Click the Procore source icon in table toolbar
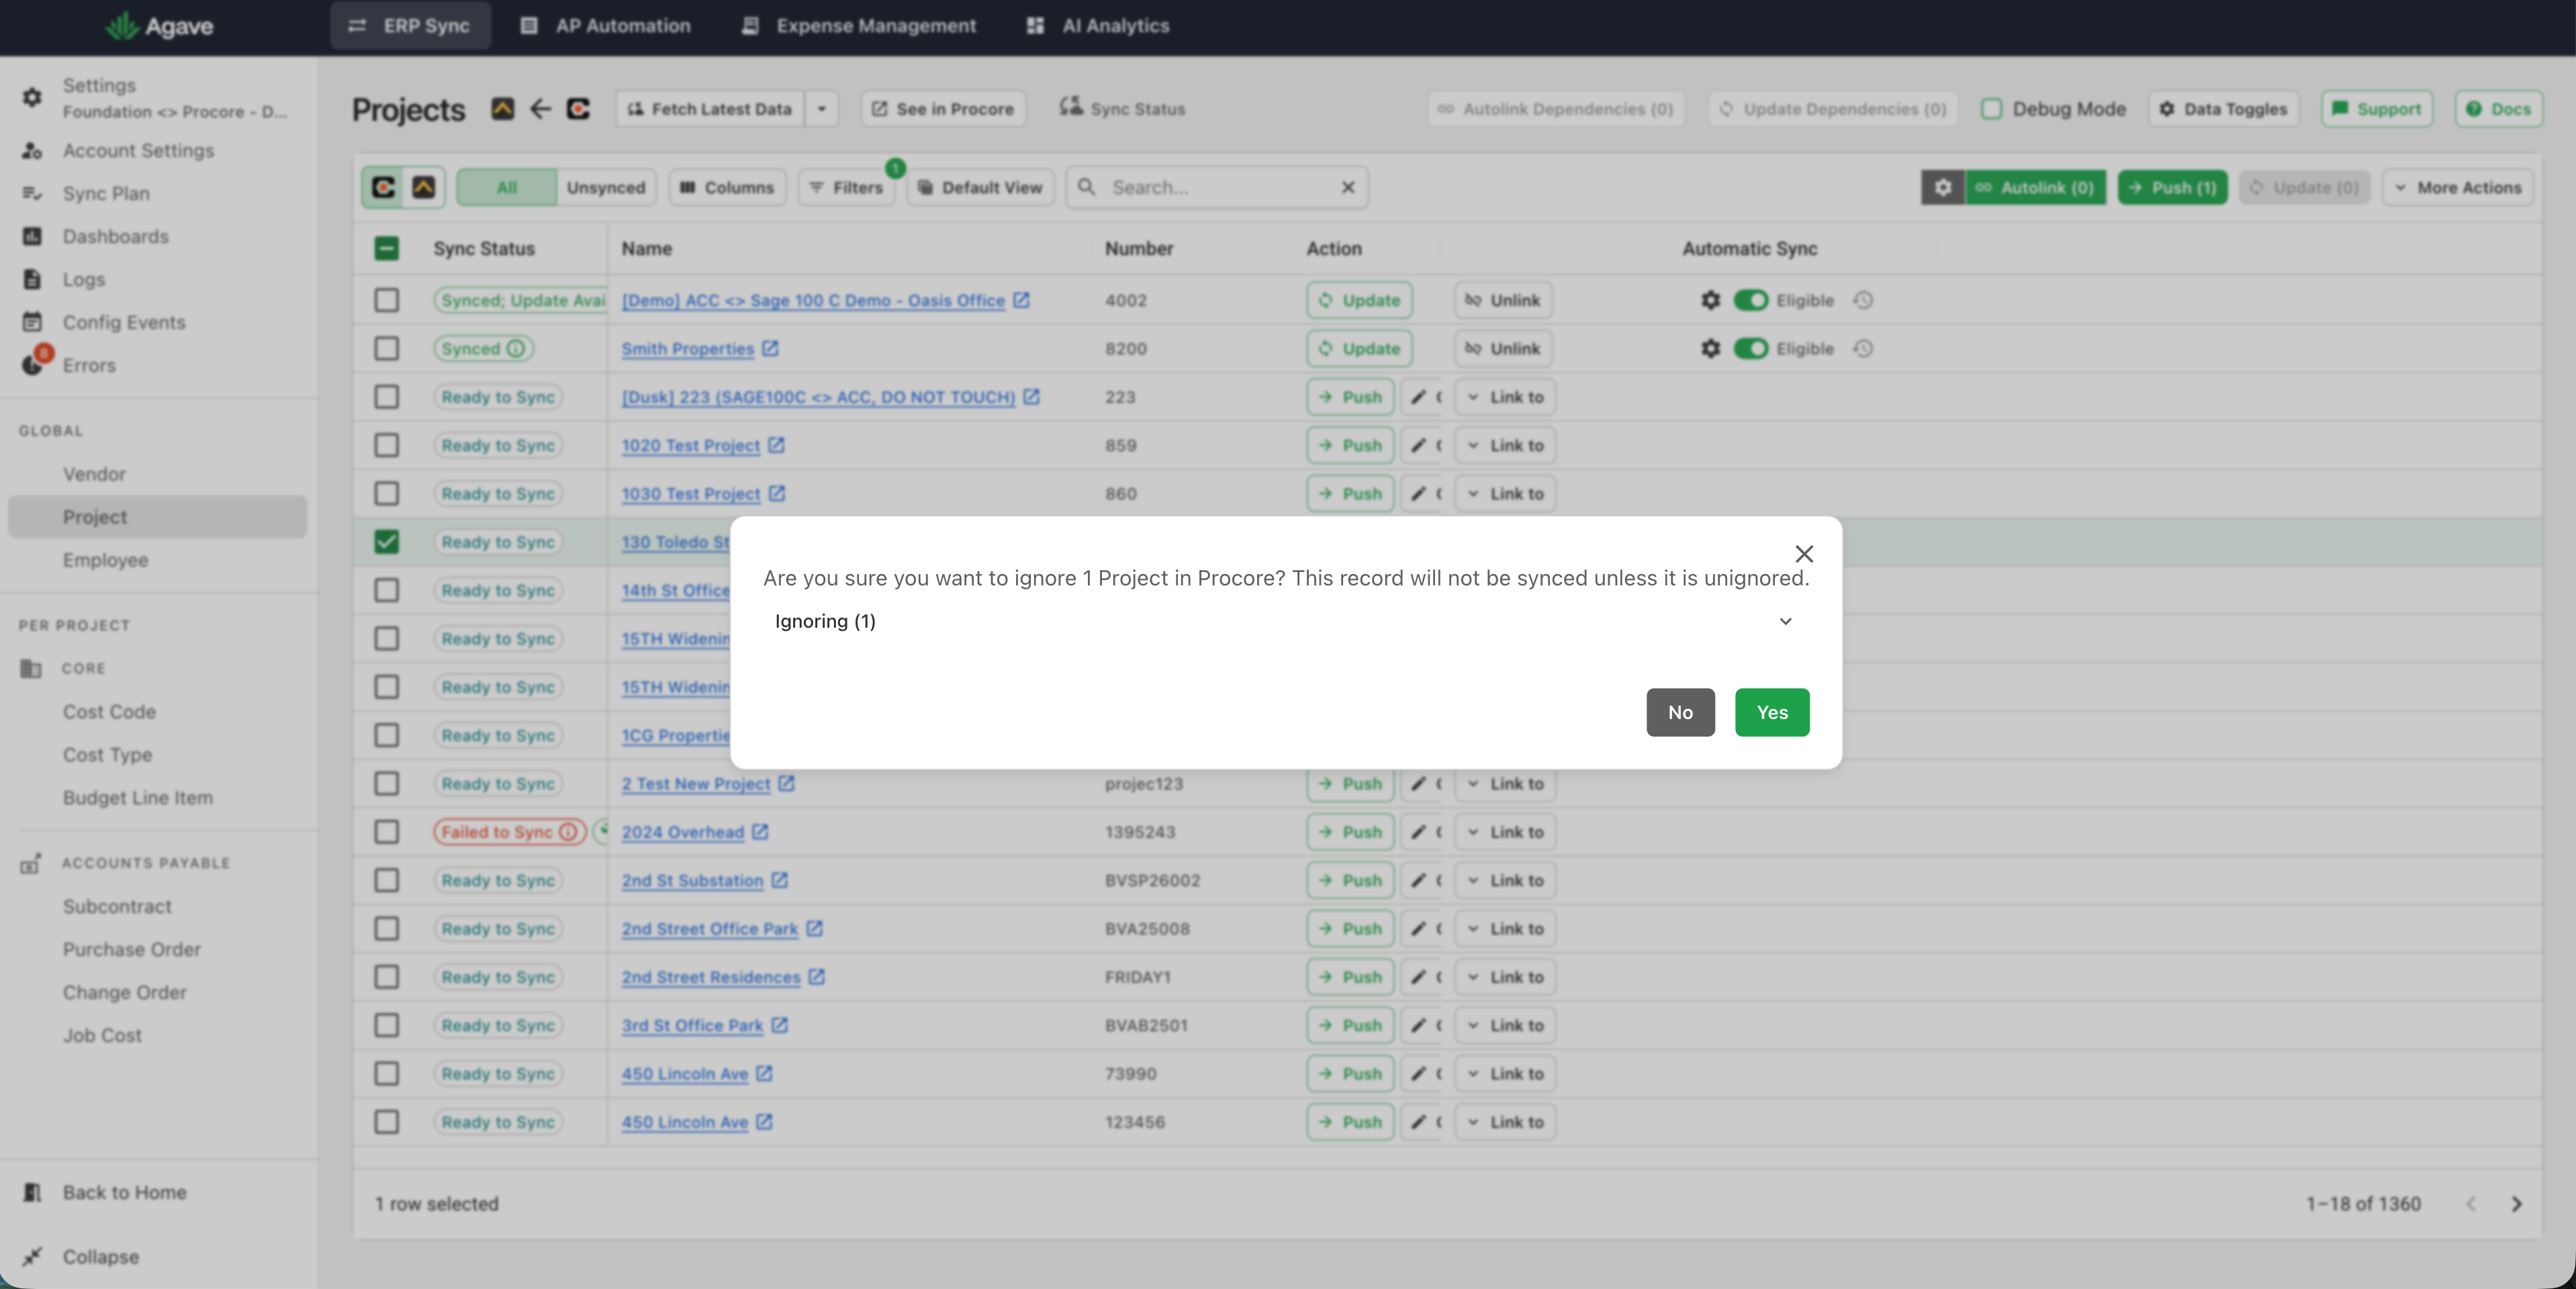2576x1289 pixels. (x=384, y=188)
